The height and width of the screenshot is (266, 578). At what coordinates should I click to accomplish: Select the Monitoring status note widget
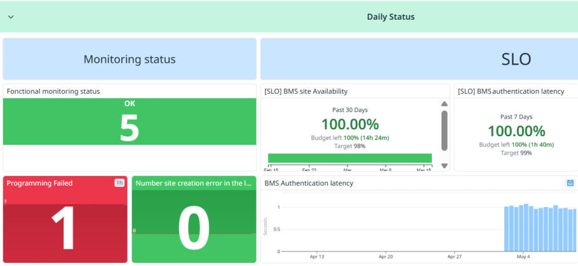130,60
